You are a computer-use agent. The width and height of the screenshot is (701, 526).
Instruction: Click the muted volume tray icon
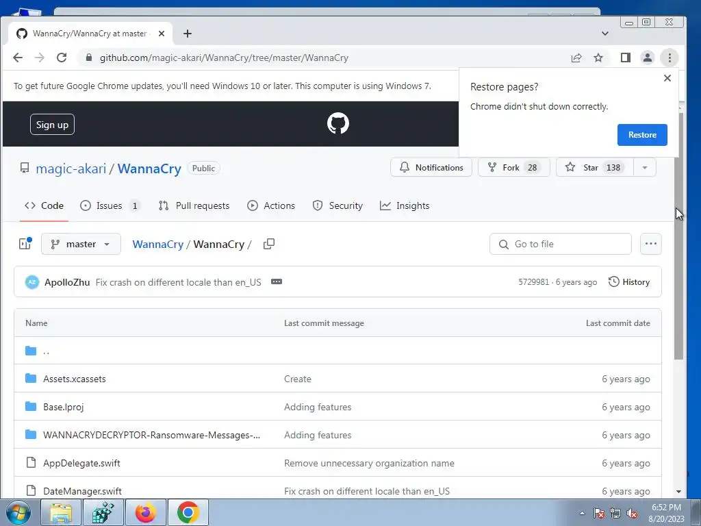point(632,513)
